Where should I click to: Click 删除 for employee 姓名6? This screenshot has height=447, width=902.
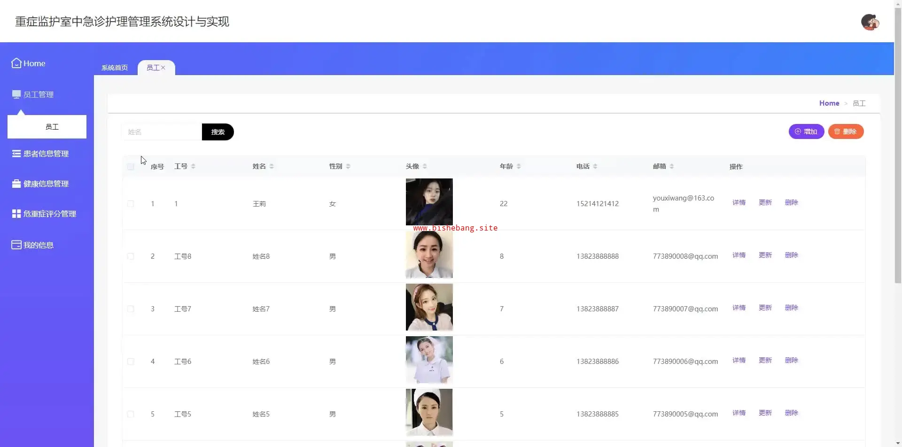tap(792, 360)
